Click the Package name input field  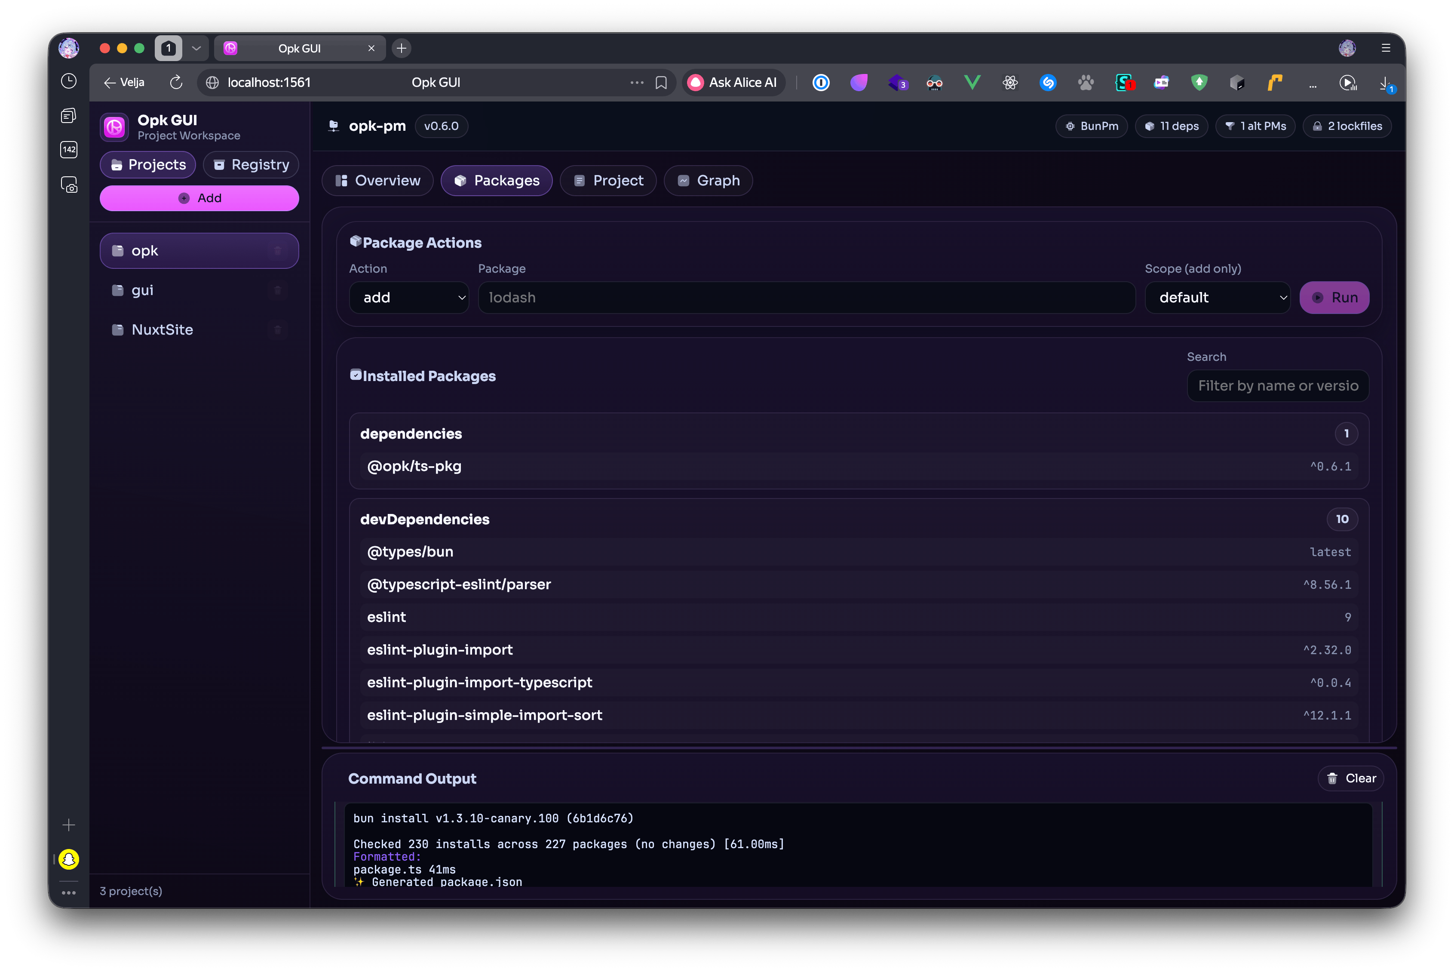tap(807, 298)
